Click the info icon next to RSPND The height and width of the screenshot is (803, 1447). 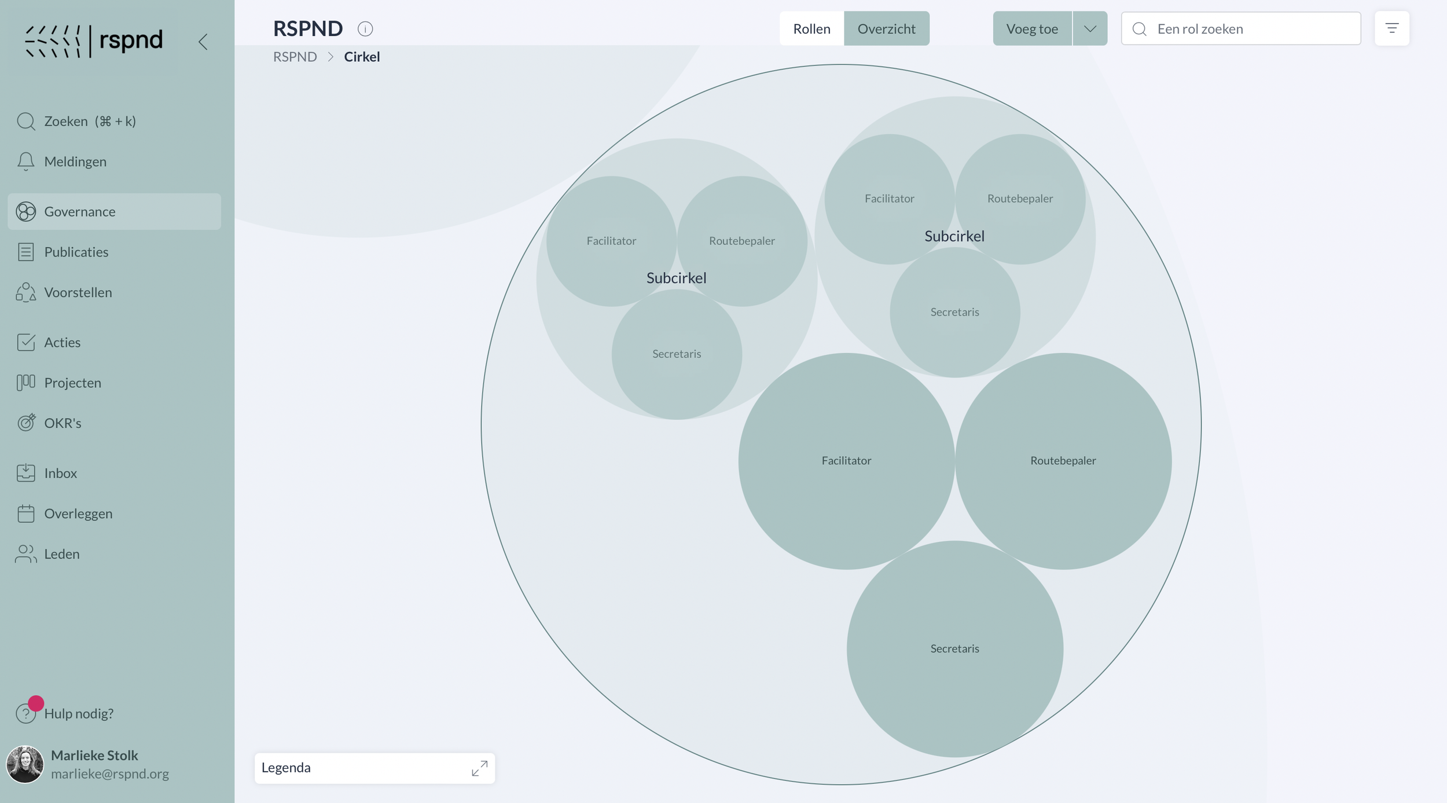pos(365,29)
